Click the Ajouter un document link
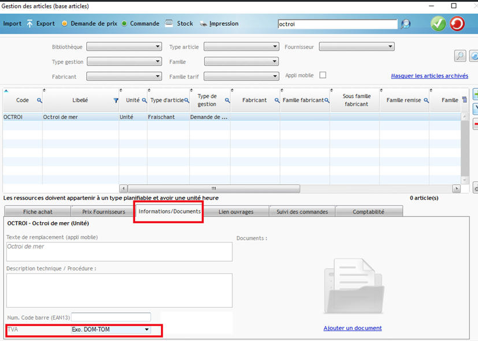Screen dimensions: 478x341 coord(353,328)
